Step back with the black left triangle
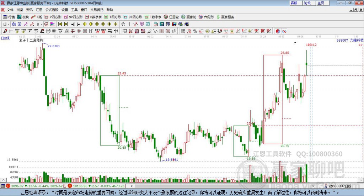This screenshot has height=196, width=364. click(73, 24)
